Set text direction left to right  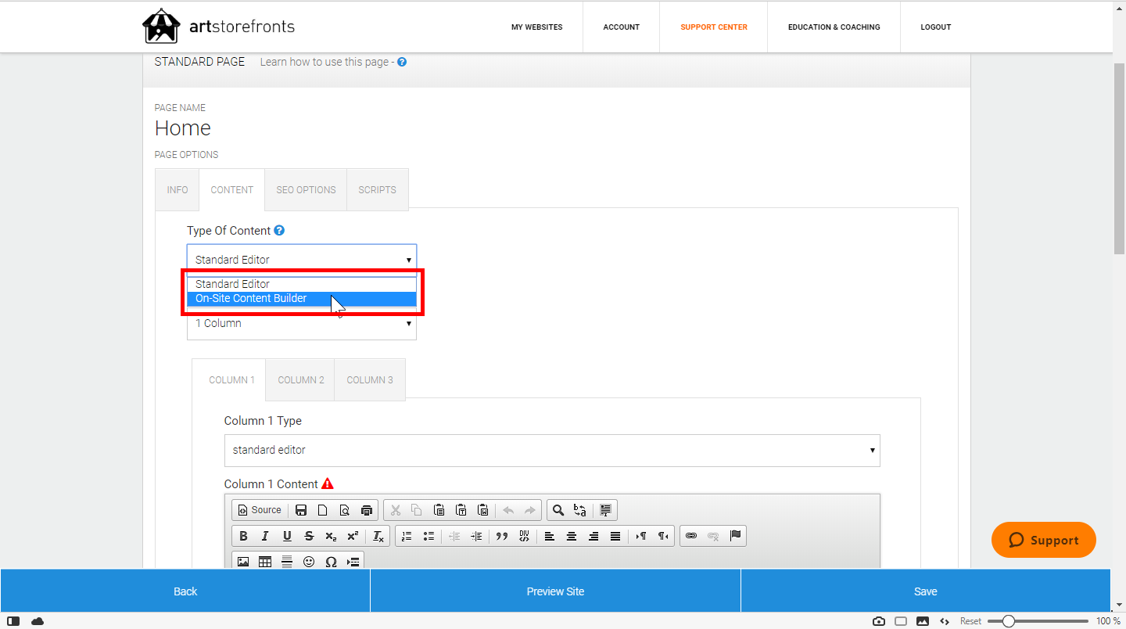(x=641, y=536)
